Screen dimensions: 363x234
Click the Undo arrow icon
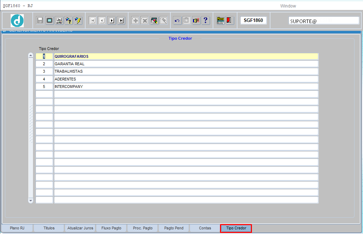[177, 21]
